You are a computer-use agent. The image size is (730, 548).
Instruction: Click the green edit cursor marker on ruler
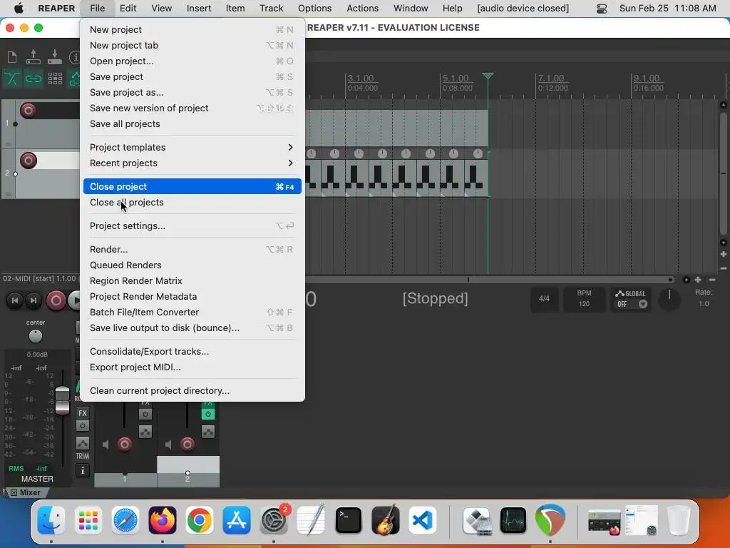[488, 76]
